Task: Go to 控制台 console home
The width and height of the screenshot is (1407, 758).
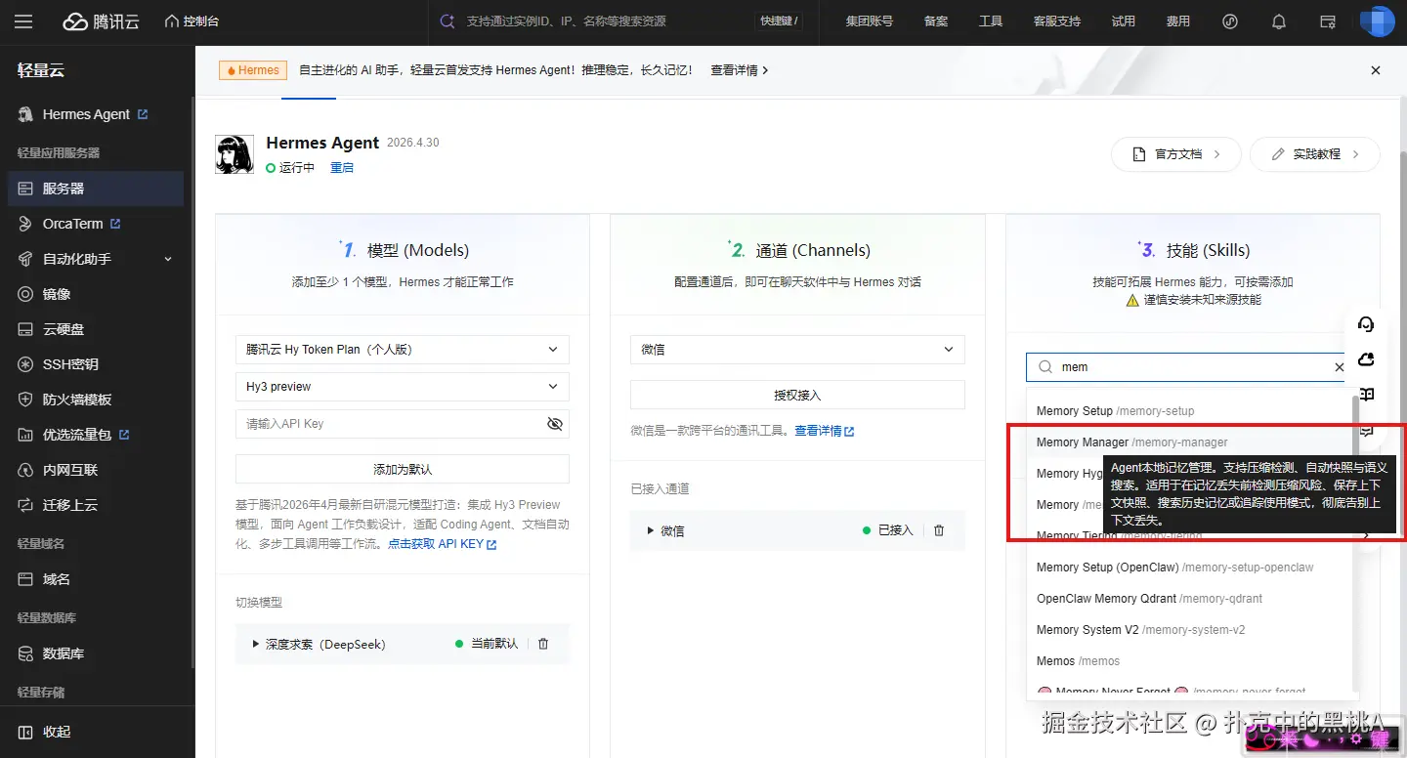Action: [192, 21]
